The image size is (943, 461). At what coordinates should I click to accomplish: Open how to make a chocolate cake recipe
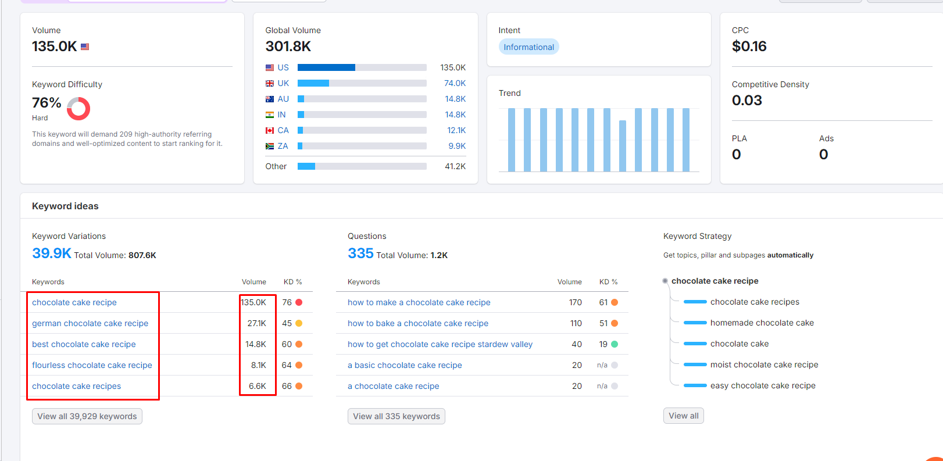point(419,302)
